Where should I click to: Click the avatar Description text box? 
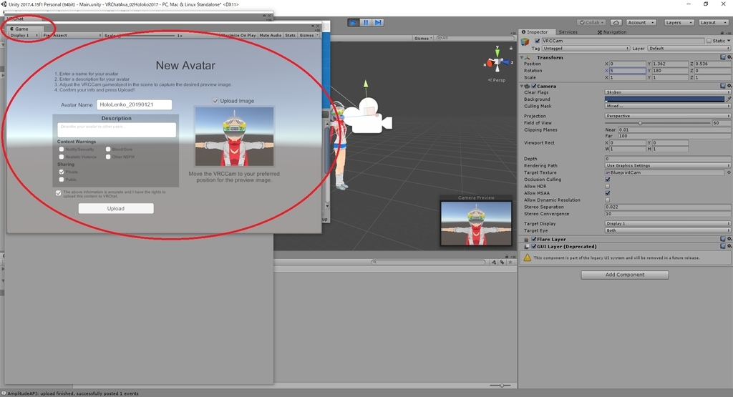pos(117,130)
